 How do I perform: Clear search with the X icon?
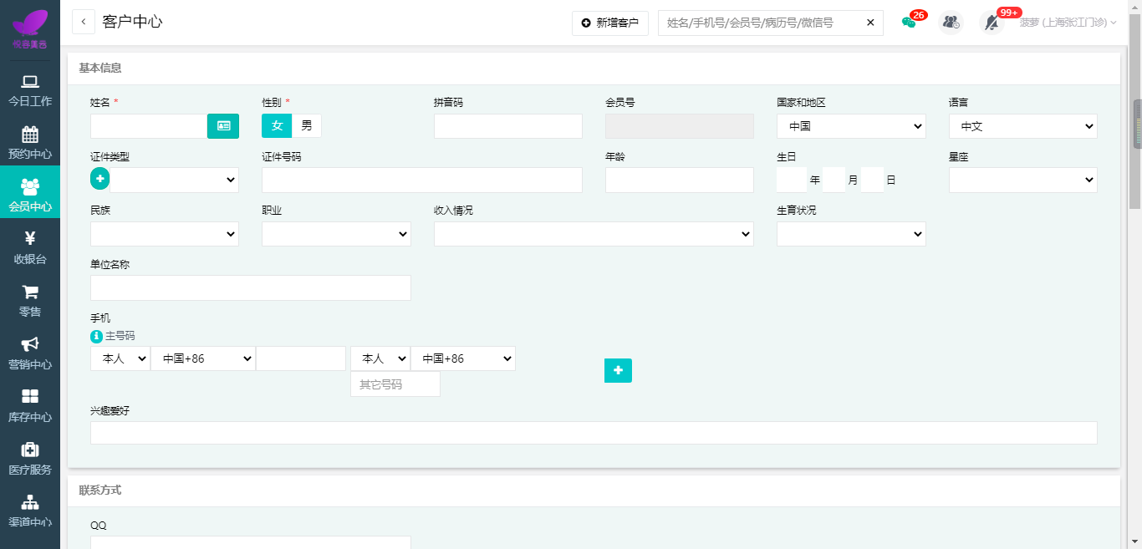coord(870,23)
